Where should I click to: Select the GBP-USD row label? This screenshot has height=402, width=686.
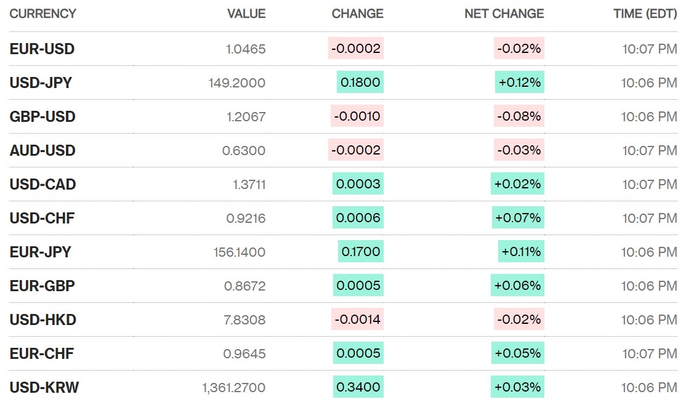[42, 117]
